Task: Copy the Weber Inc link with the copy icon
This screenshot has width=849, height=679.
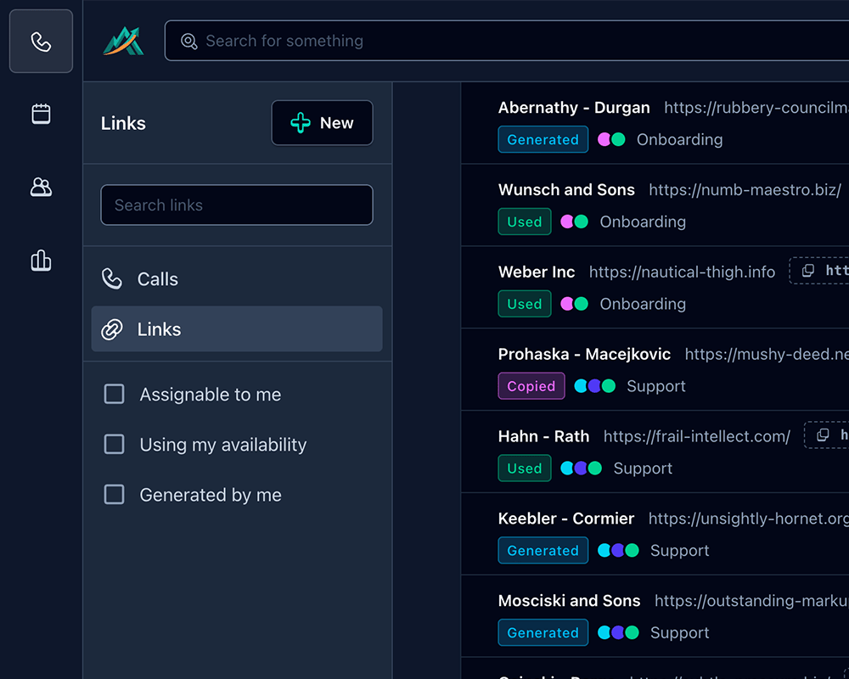Action: pos(808,271)
